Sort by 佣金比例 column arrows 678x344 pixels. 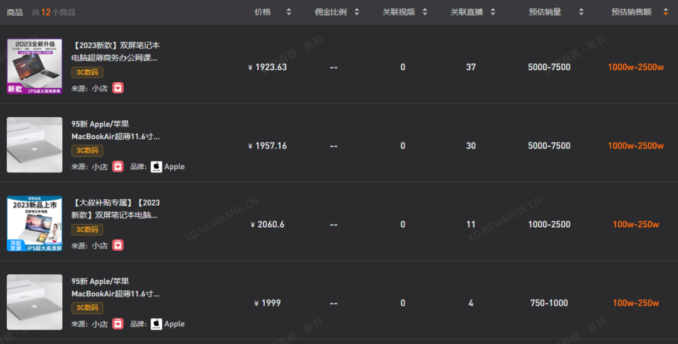357,12
